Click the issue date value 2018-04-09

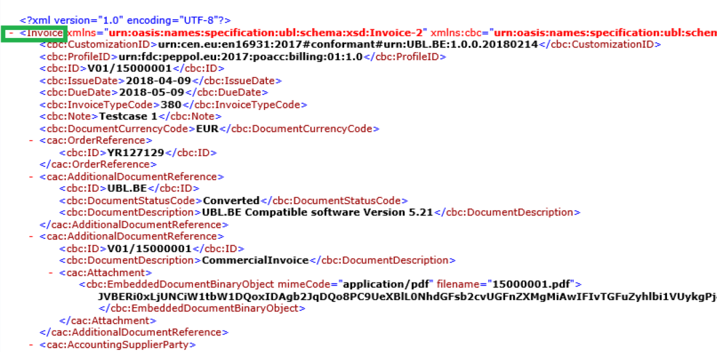pos(153,81)
